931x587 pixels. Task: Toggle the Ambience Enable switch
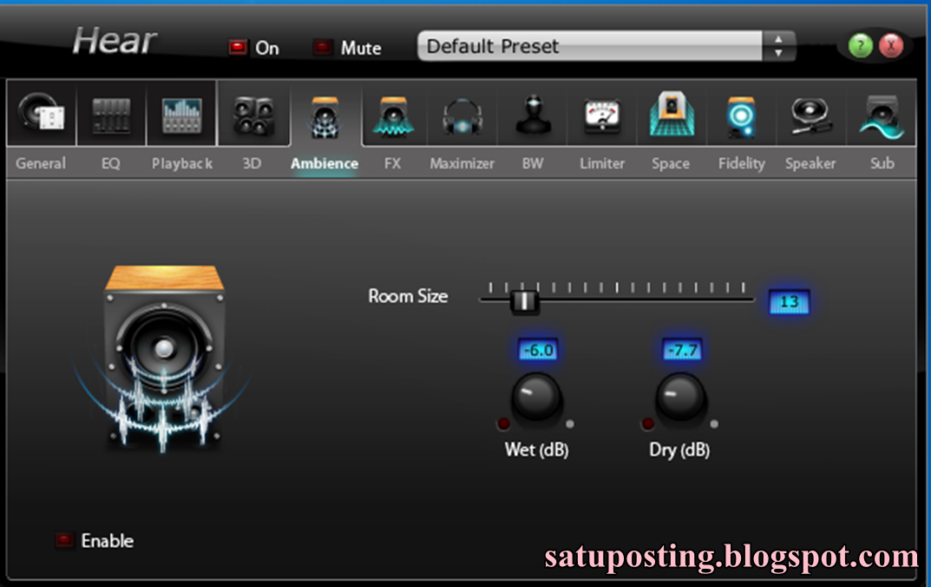[64, 540]
